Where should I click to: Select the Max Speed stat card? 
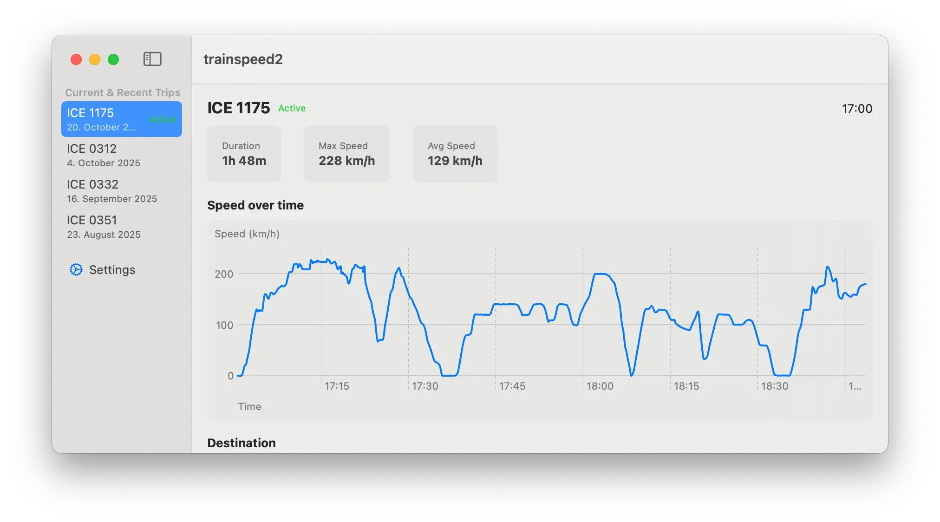coord(347,153)
